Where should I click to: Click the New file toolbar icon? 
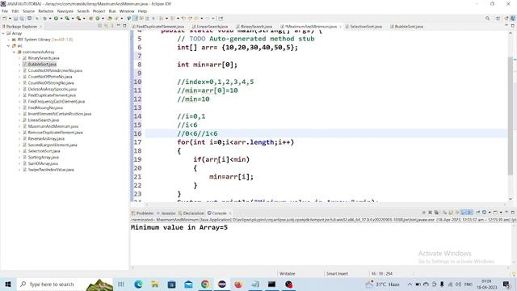pyautogui.click(x=5, y=19)
